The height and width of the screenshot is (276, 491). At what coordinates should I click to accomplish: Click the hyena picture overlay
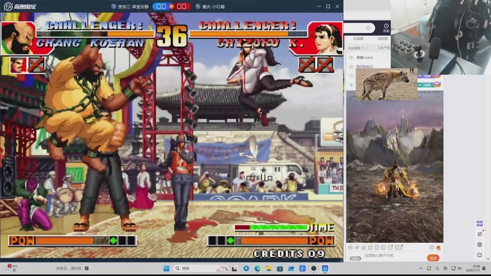tap(387, 84)
